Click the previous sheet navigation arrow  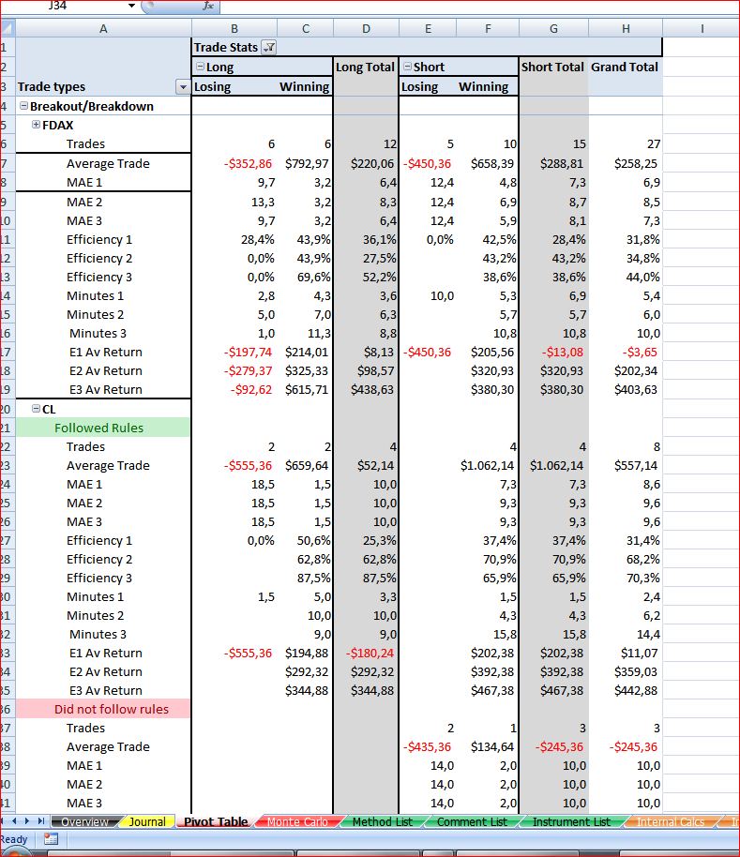pos(14,821)
